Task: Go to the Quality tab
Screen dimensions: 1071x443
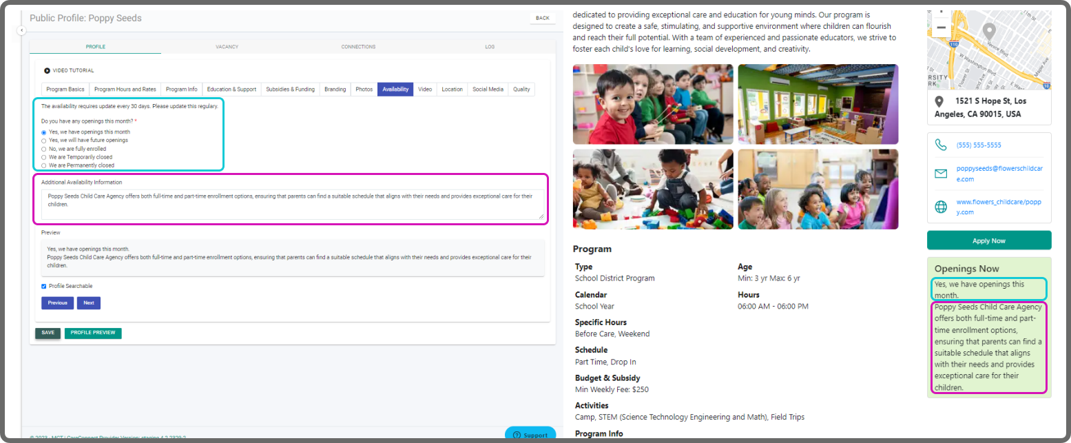Action: pos(521,90)
